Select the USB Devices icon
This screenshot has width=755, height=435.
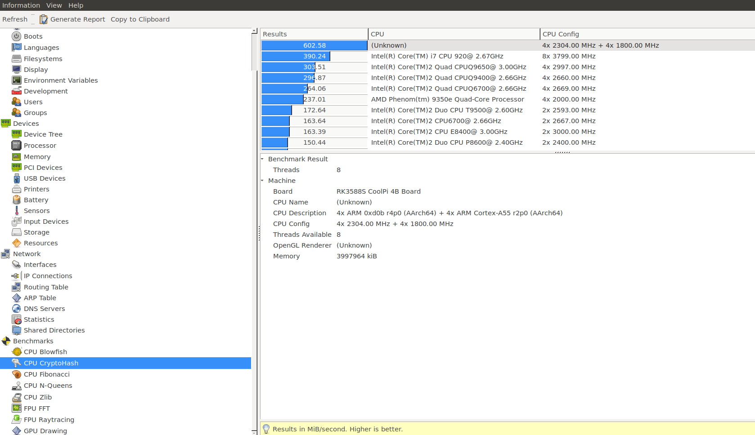coord(17,178)
